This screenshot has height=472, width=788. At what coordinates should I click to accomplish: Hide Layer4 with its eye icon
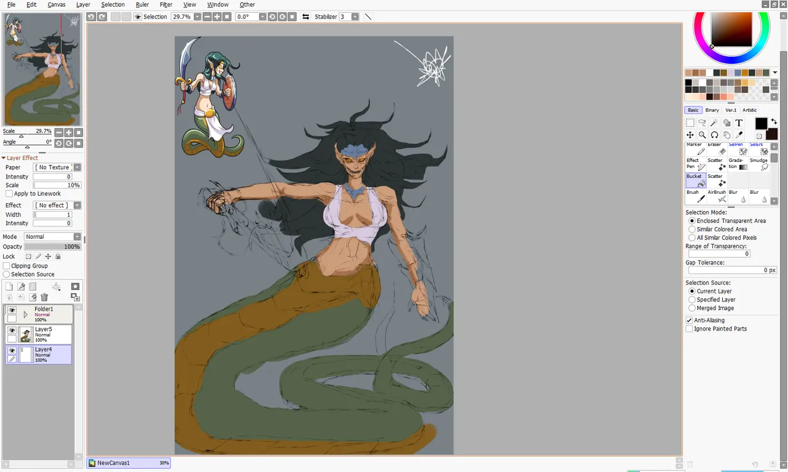click(12, 351)
